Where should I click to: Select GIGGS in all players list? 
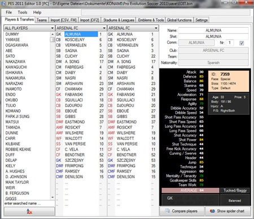11,198
